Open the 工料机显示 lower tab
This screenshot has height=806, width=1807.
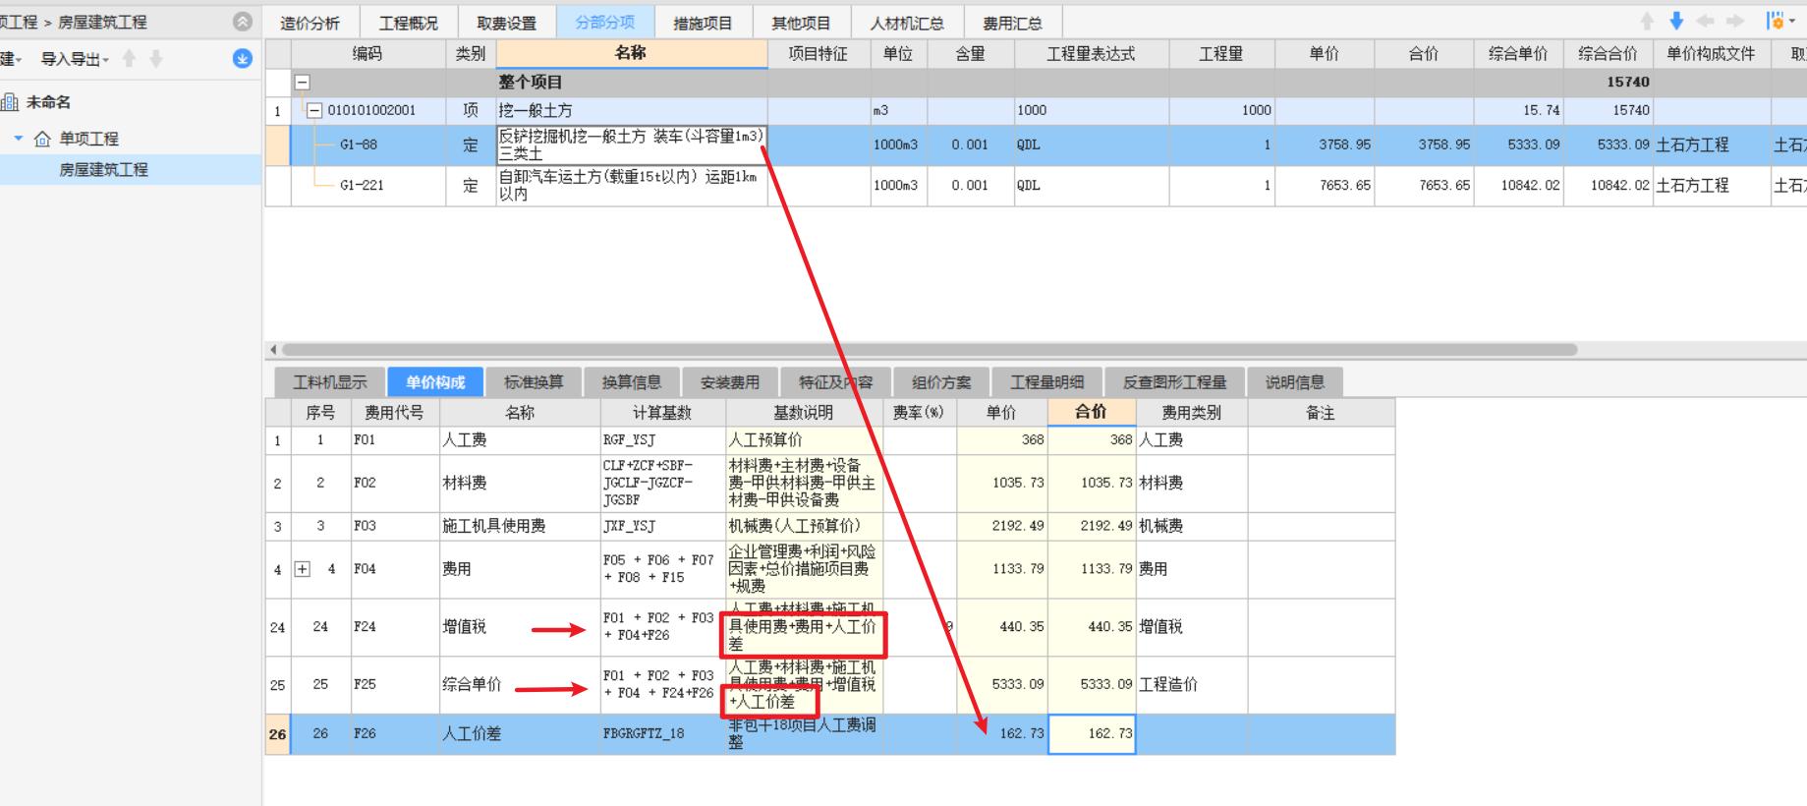click(x=330, y=382)
